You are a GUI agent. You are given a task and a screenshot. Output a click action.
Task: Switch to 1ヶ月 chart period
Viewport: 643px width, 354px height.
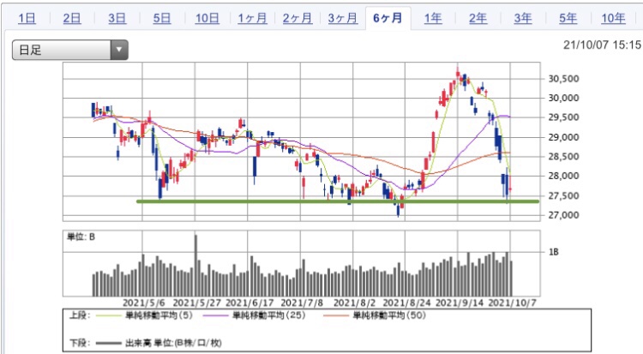pyautogui.click(x=252, y=19)
